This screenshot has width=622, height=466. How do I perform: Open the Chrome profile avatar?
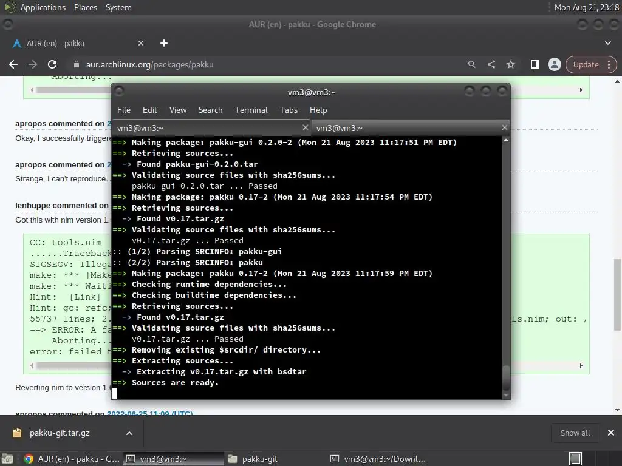tap(554, 64)
